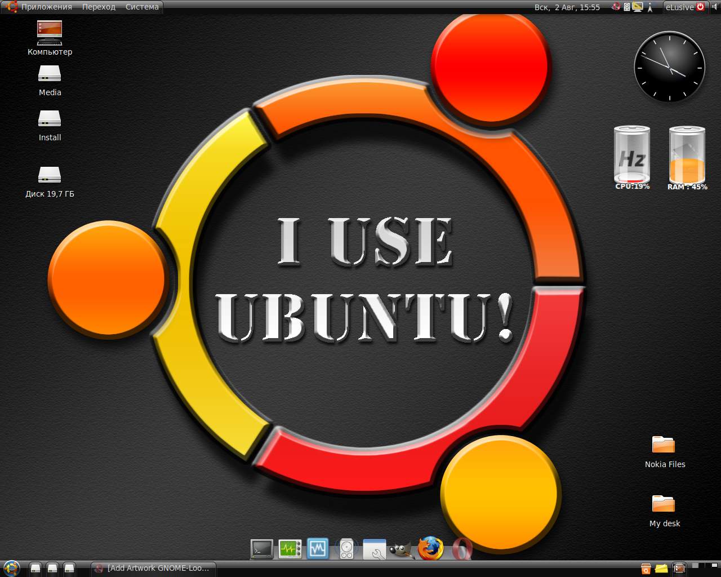Click the red swirl tray icon
Viewport: 721px width, 577px height.
pos(616,7)
